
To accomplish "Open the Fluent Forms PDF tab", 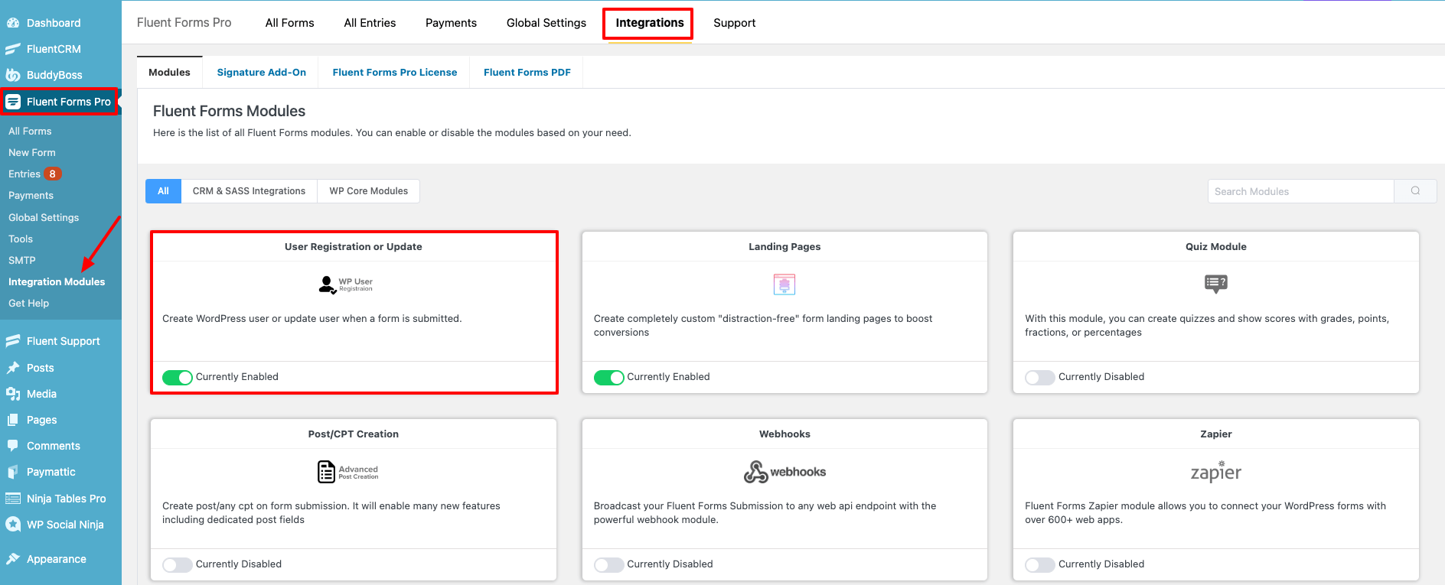I will (527, 73).
